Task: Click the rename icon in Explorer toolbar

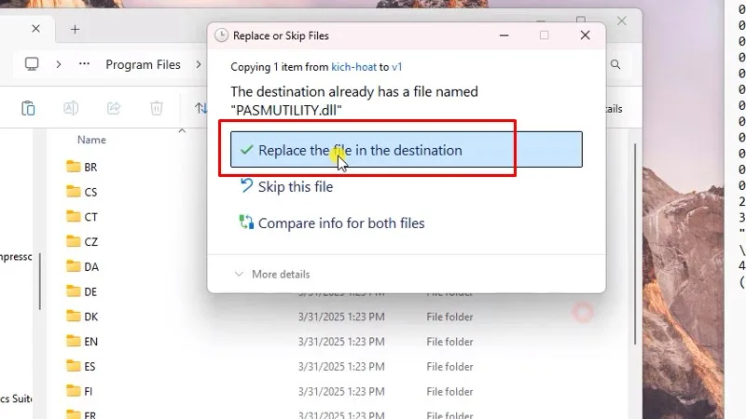Action: click(x=71, y=108)
